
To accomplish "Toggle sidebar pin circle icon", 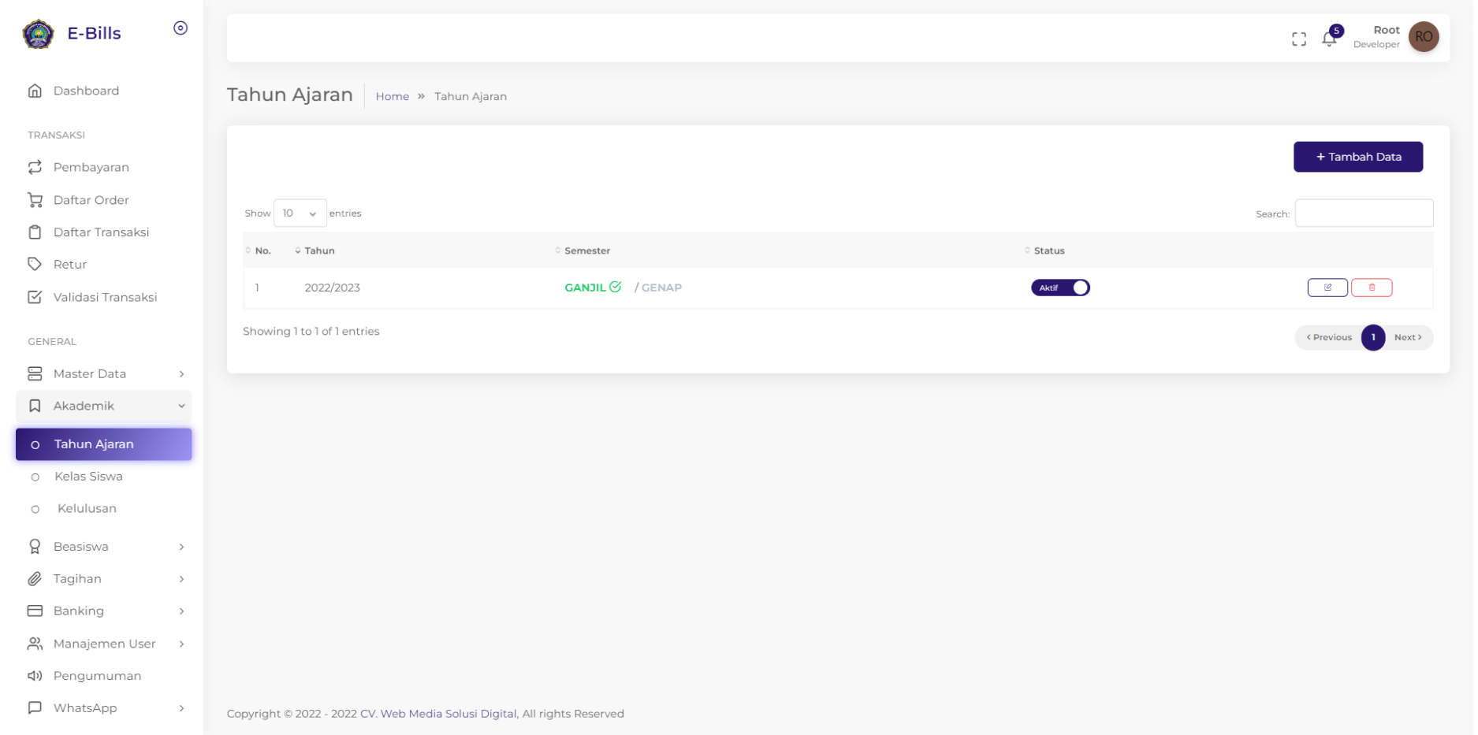I will 181,28.
